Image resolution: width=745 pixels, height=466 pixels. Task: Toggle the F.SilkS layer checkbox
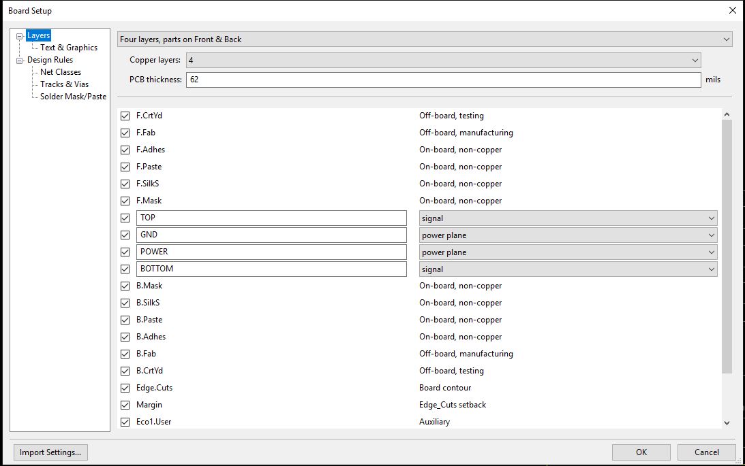125,184
